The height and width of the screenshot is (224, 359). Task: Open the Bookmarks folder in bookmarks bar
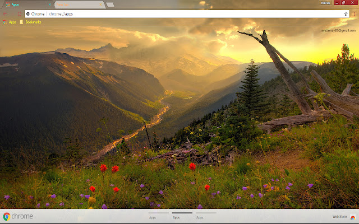31,22
